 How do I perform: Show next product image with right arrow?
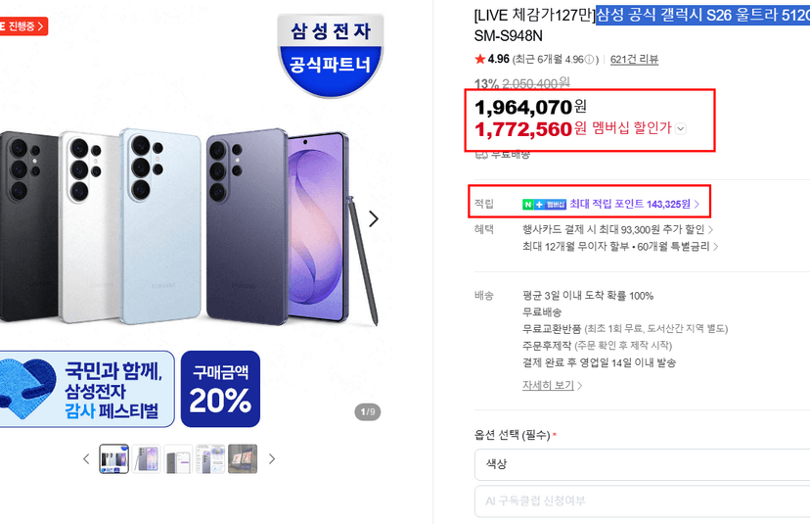[x=374, y=218]
